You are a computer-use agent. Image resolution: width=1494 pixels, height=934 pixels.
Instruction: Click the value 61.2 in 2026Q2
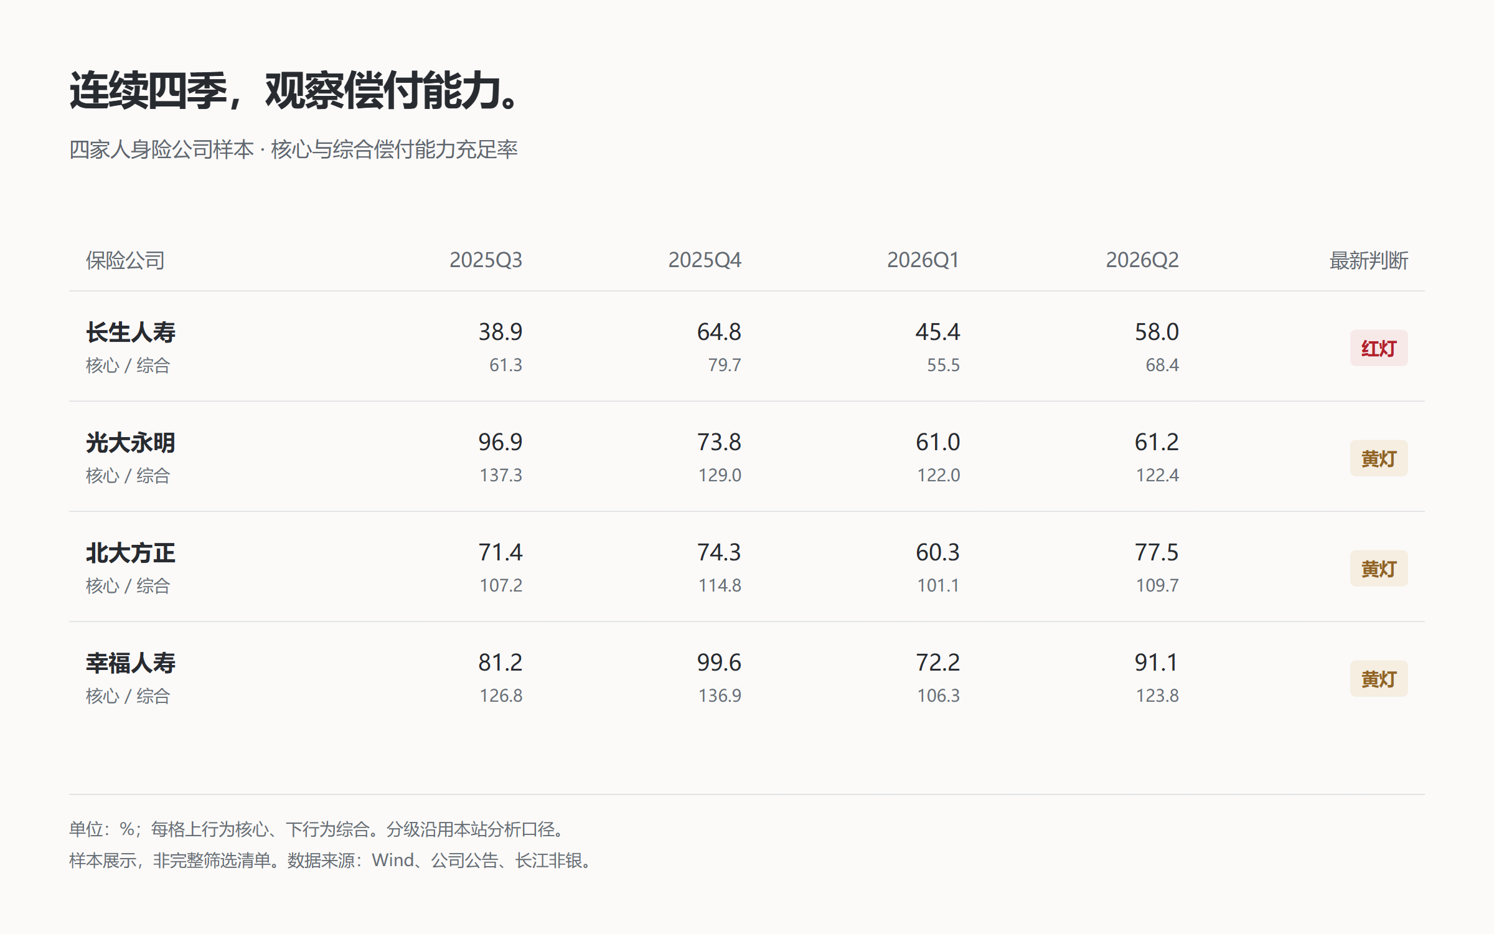pos(1157,442)
